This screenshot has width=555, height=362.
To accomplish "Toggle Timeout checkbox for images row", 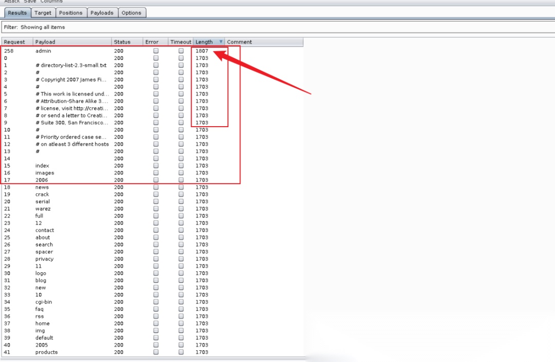I will (x=181, y=173).
